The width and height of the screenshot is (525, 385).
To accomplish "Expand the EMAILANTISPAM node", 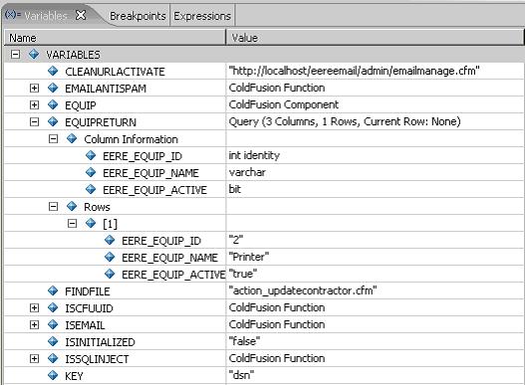I will point(34,88).
